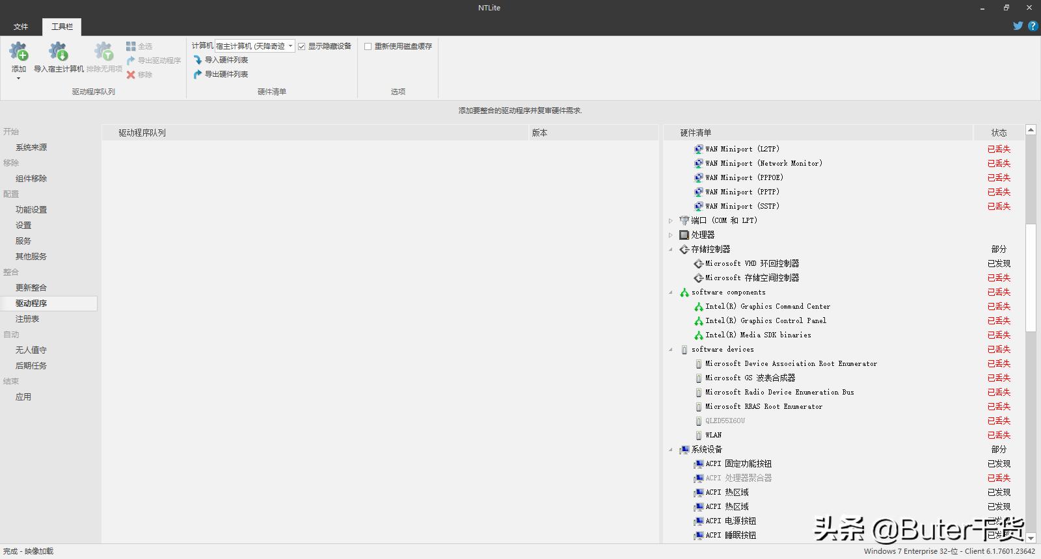Click the scrollbar up arrow in hardware list
This screenshot has height=559, width=1041.
click(x=1031, y=130)
